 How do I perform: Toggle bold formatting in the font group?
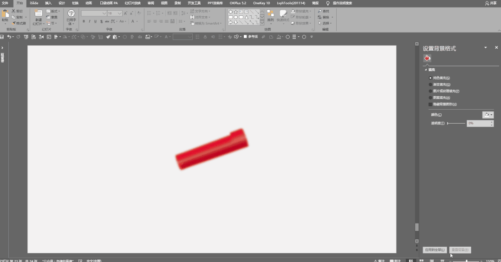tap(84, 21)
